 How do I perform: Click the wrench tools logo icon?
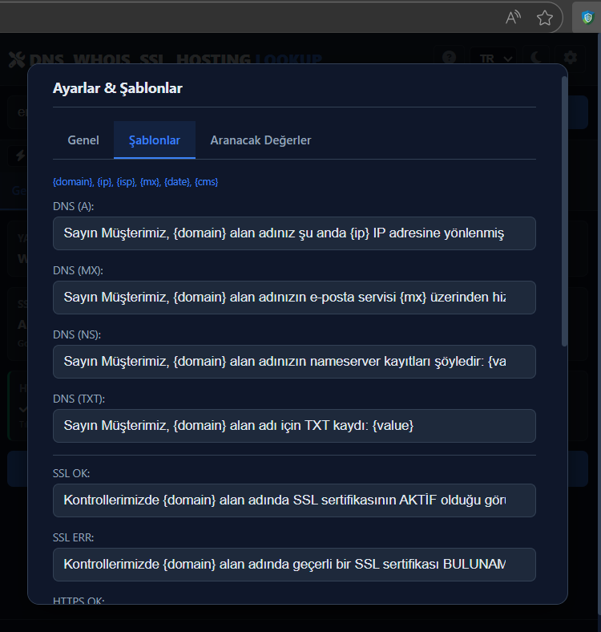coord(16,59)
